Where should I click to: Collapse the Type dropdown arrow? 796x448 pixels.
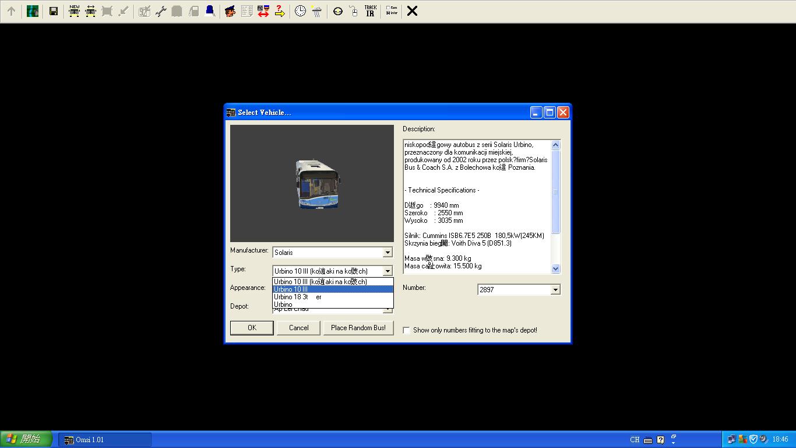click(x=388, y=271)
